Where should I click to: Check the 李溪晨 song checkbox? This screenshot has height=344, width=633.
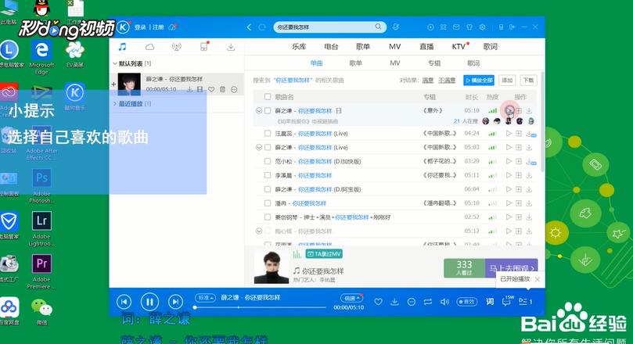[x=268, y=175]
